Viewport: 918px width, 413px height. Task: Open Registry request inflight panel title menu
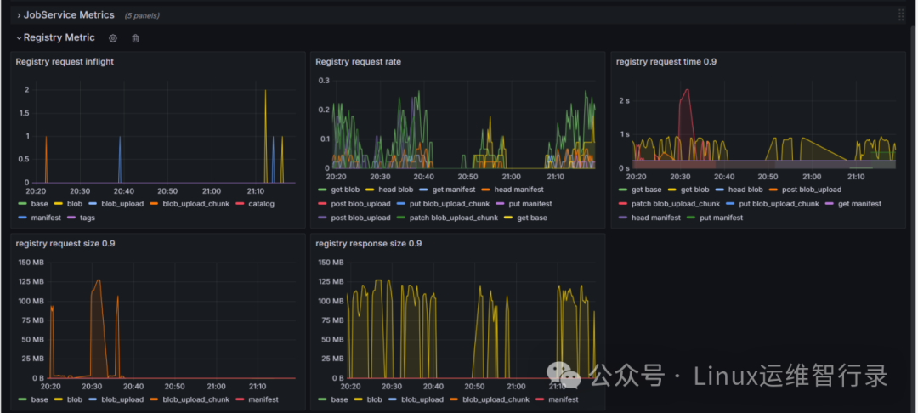coord(65,61)
